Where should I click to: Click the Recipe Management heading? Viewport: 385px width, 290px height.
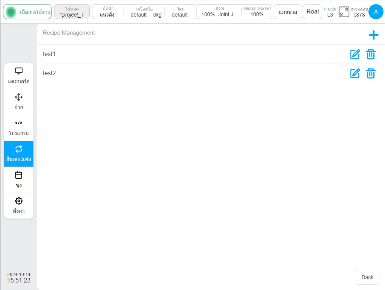69,33
